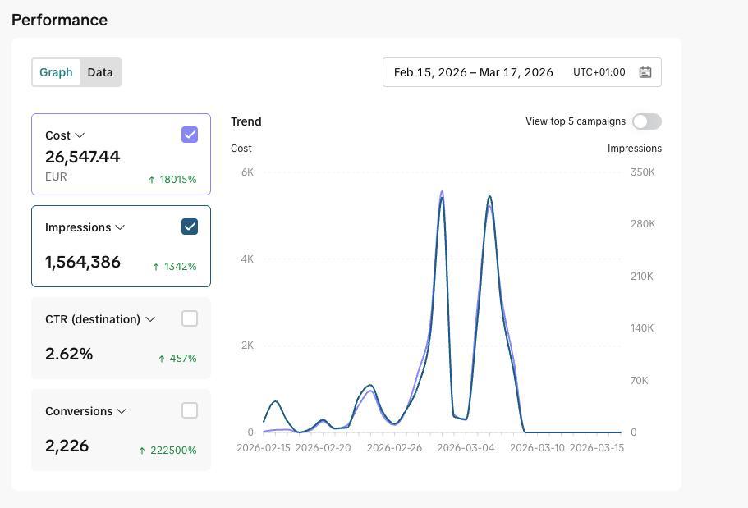This screenshot has height=508, width=748.
Task: Click the date range field
Action: click(522, 72)
